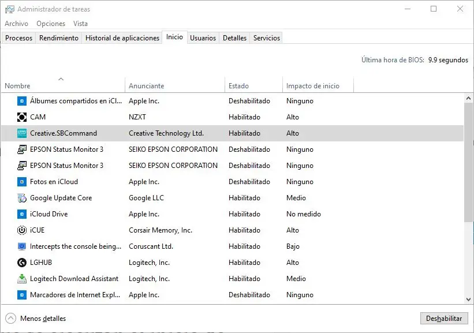Click the first EPSON Status Monitor 3 icon
Screen dimensions: 474x333
[x=22, y=149]
